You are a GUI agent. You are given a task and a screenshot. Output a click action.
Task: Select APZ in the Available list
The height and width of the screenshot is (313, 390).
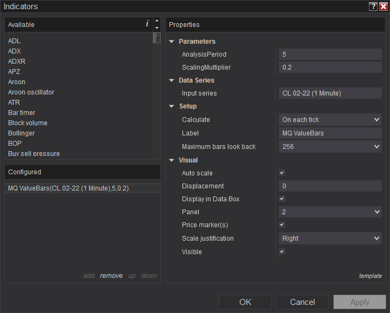point(14,72)
